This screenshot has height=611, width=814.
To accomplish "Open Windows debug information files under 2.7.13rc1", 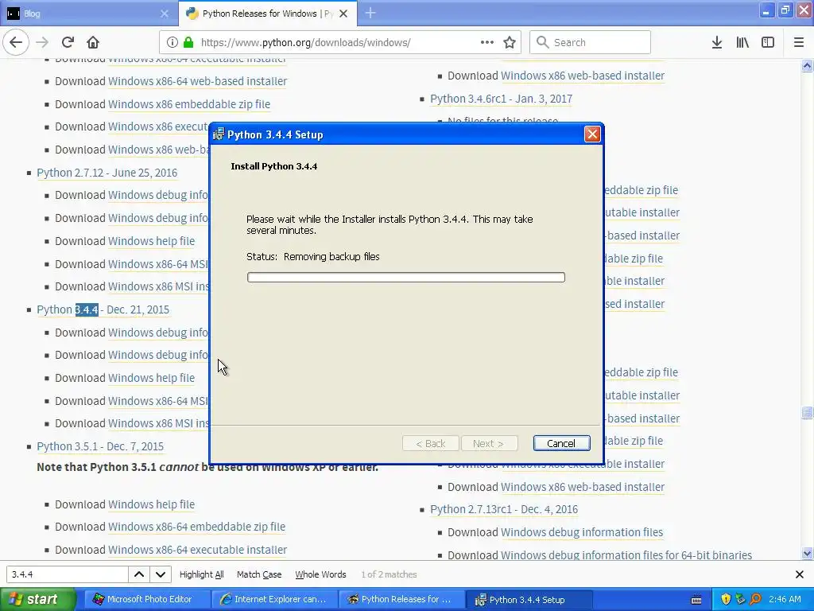I will pos(581,532).
